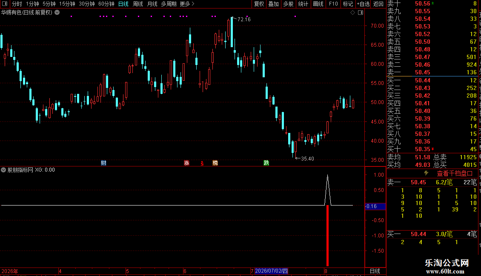Click the diamond icon on chart header
Viewport: 481px width, 276px height.
(352, 13)
